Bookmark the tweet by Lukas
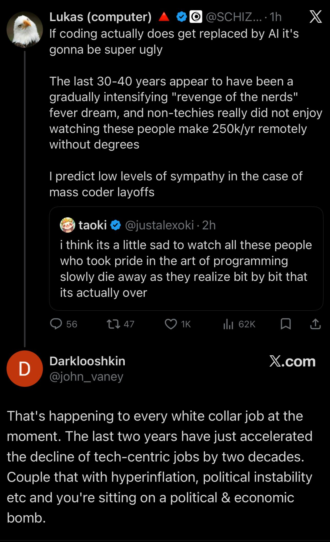Screen dimensions: 330x542 (286, 324)
